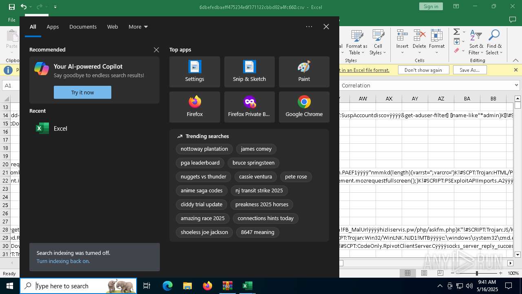Expand the More filter dropdown
Screen dimensions: 522x294
click(138, 27)
